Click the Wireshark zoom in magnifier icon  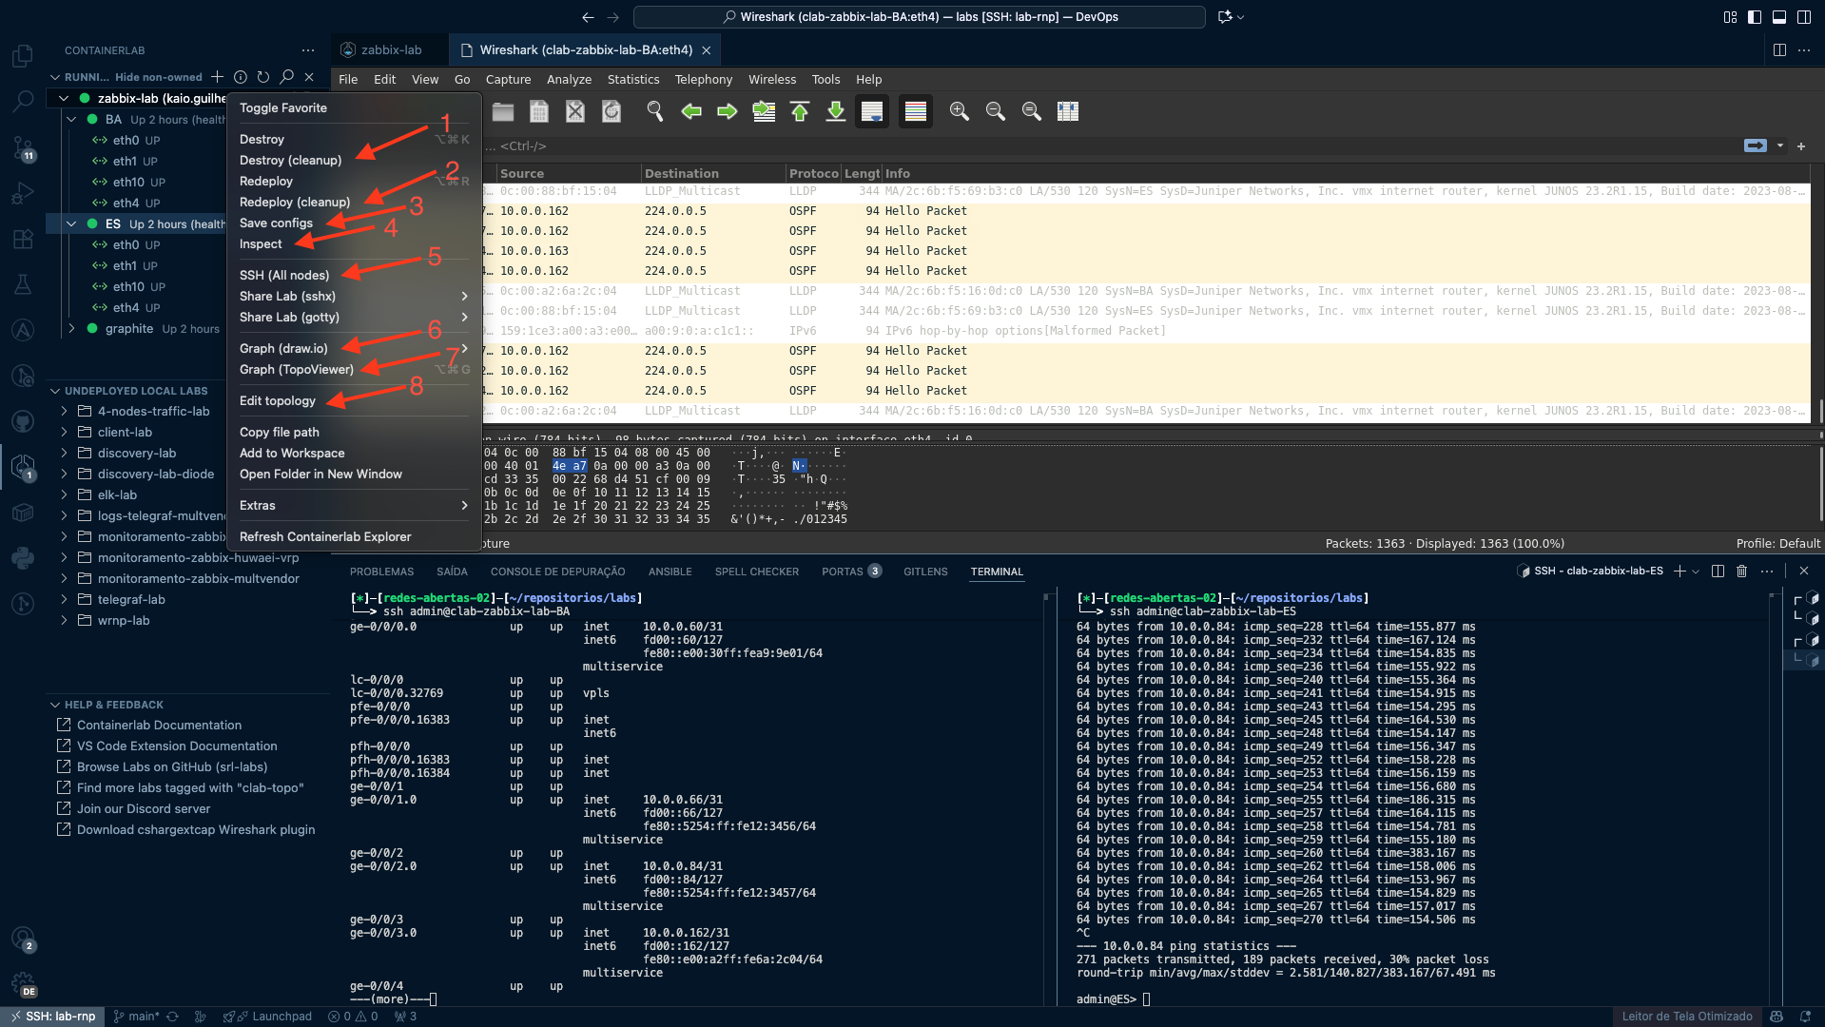click(x=959, y=112)
